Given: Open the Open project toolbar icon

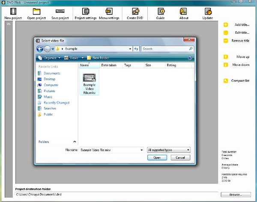Looking at the screenshot, I should (x=37, y=12).
